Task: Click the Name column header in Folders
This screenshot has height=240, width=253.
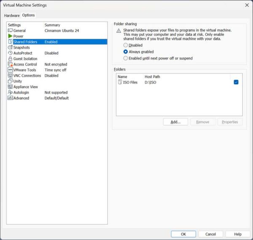Action: tap(122, 77)
